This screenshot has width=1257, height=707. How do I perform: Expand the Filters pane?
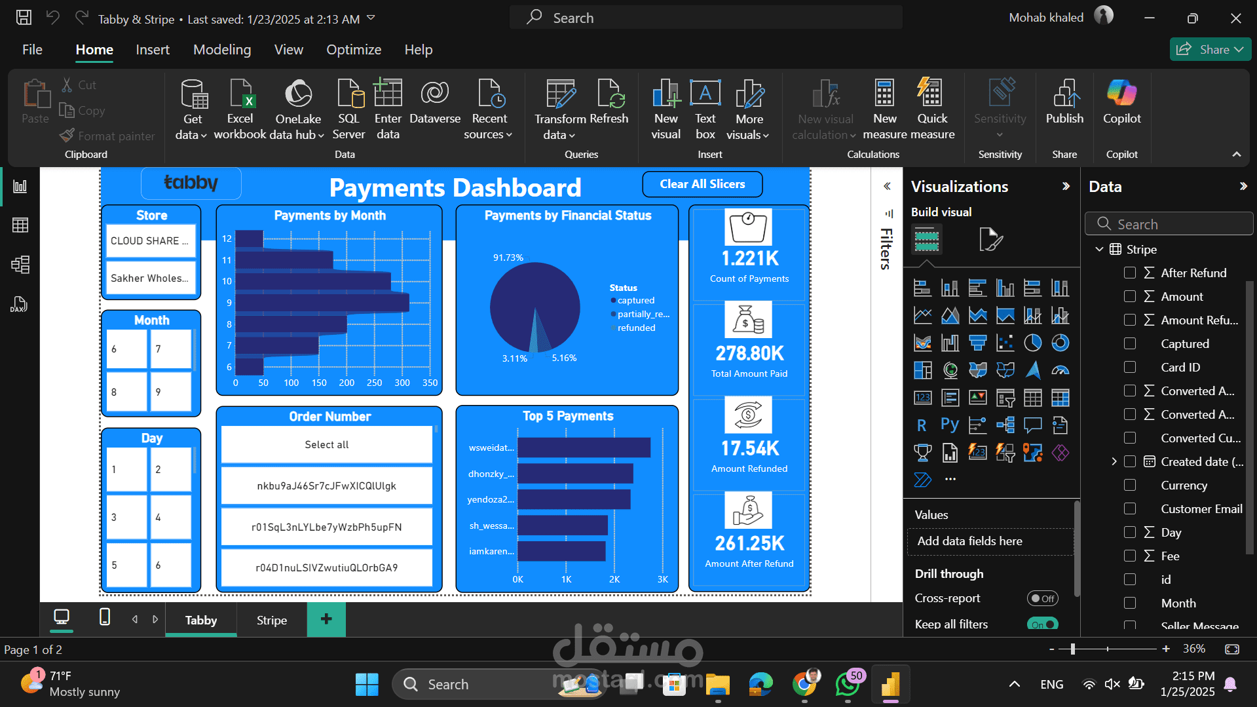887,186
